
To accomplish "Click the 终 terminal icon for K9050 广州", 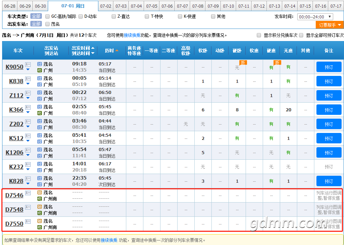I will click(39, 70).
